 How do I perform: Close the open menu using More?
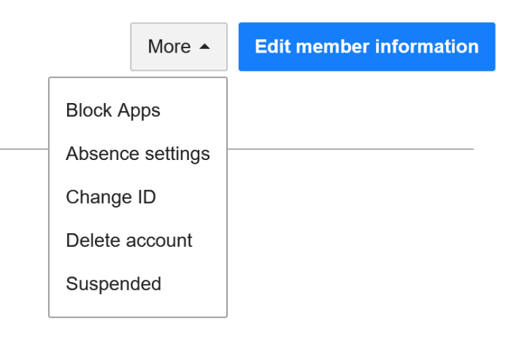coord(179,47)
